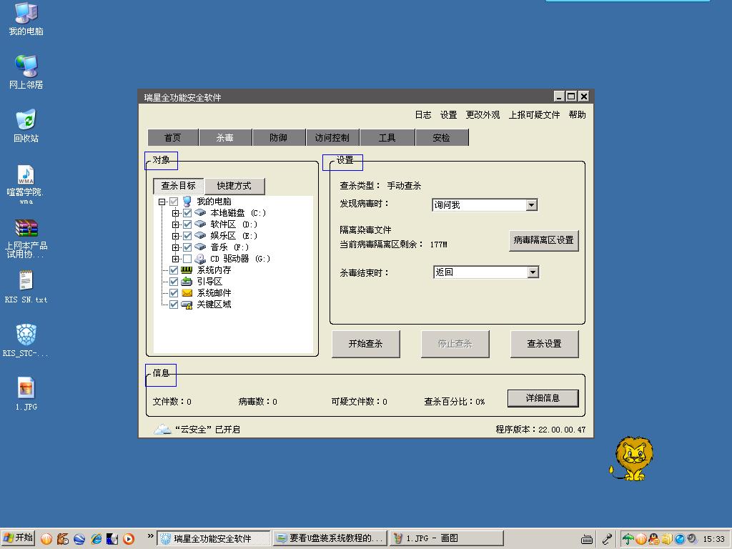
Task: Click 上报可疑文件 menu item
Action: tap(534, 115)
